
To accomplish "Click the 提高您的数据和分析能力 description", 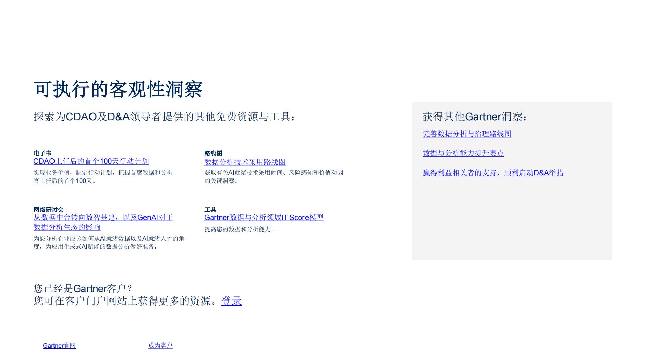I will [x=240, y=229].
